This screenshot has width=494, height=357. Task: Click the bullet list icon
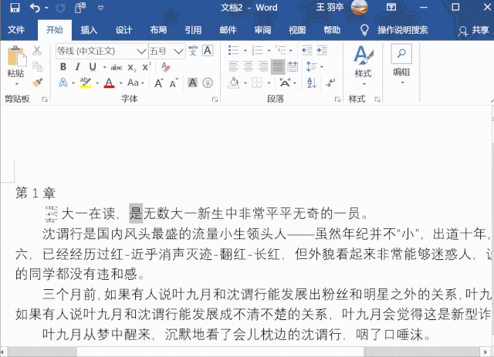click(x=233, y=50)
